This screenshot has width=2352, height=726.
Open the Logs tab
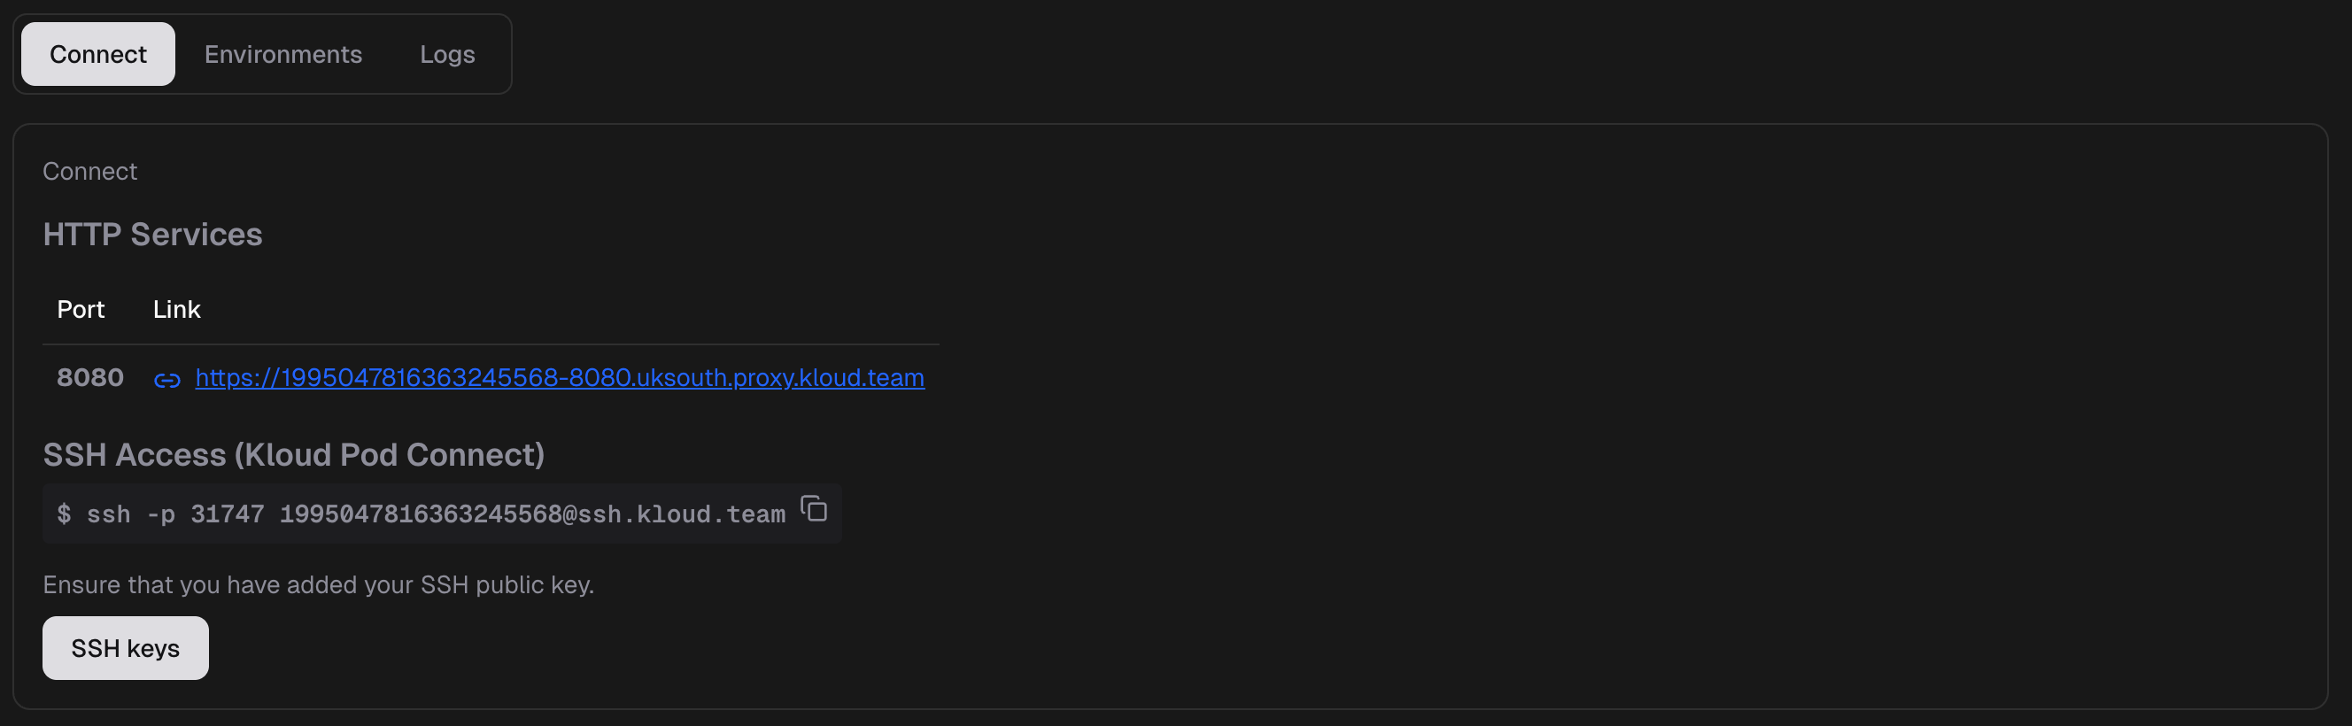(x=446, y=54)
